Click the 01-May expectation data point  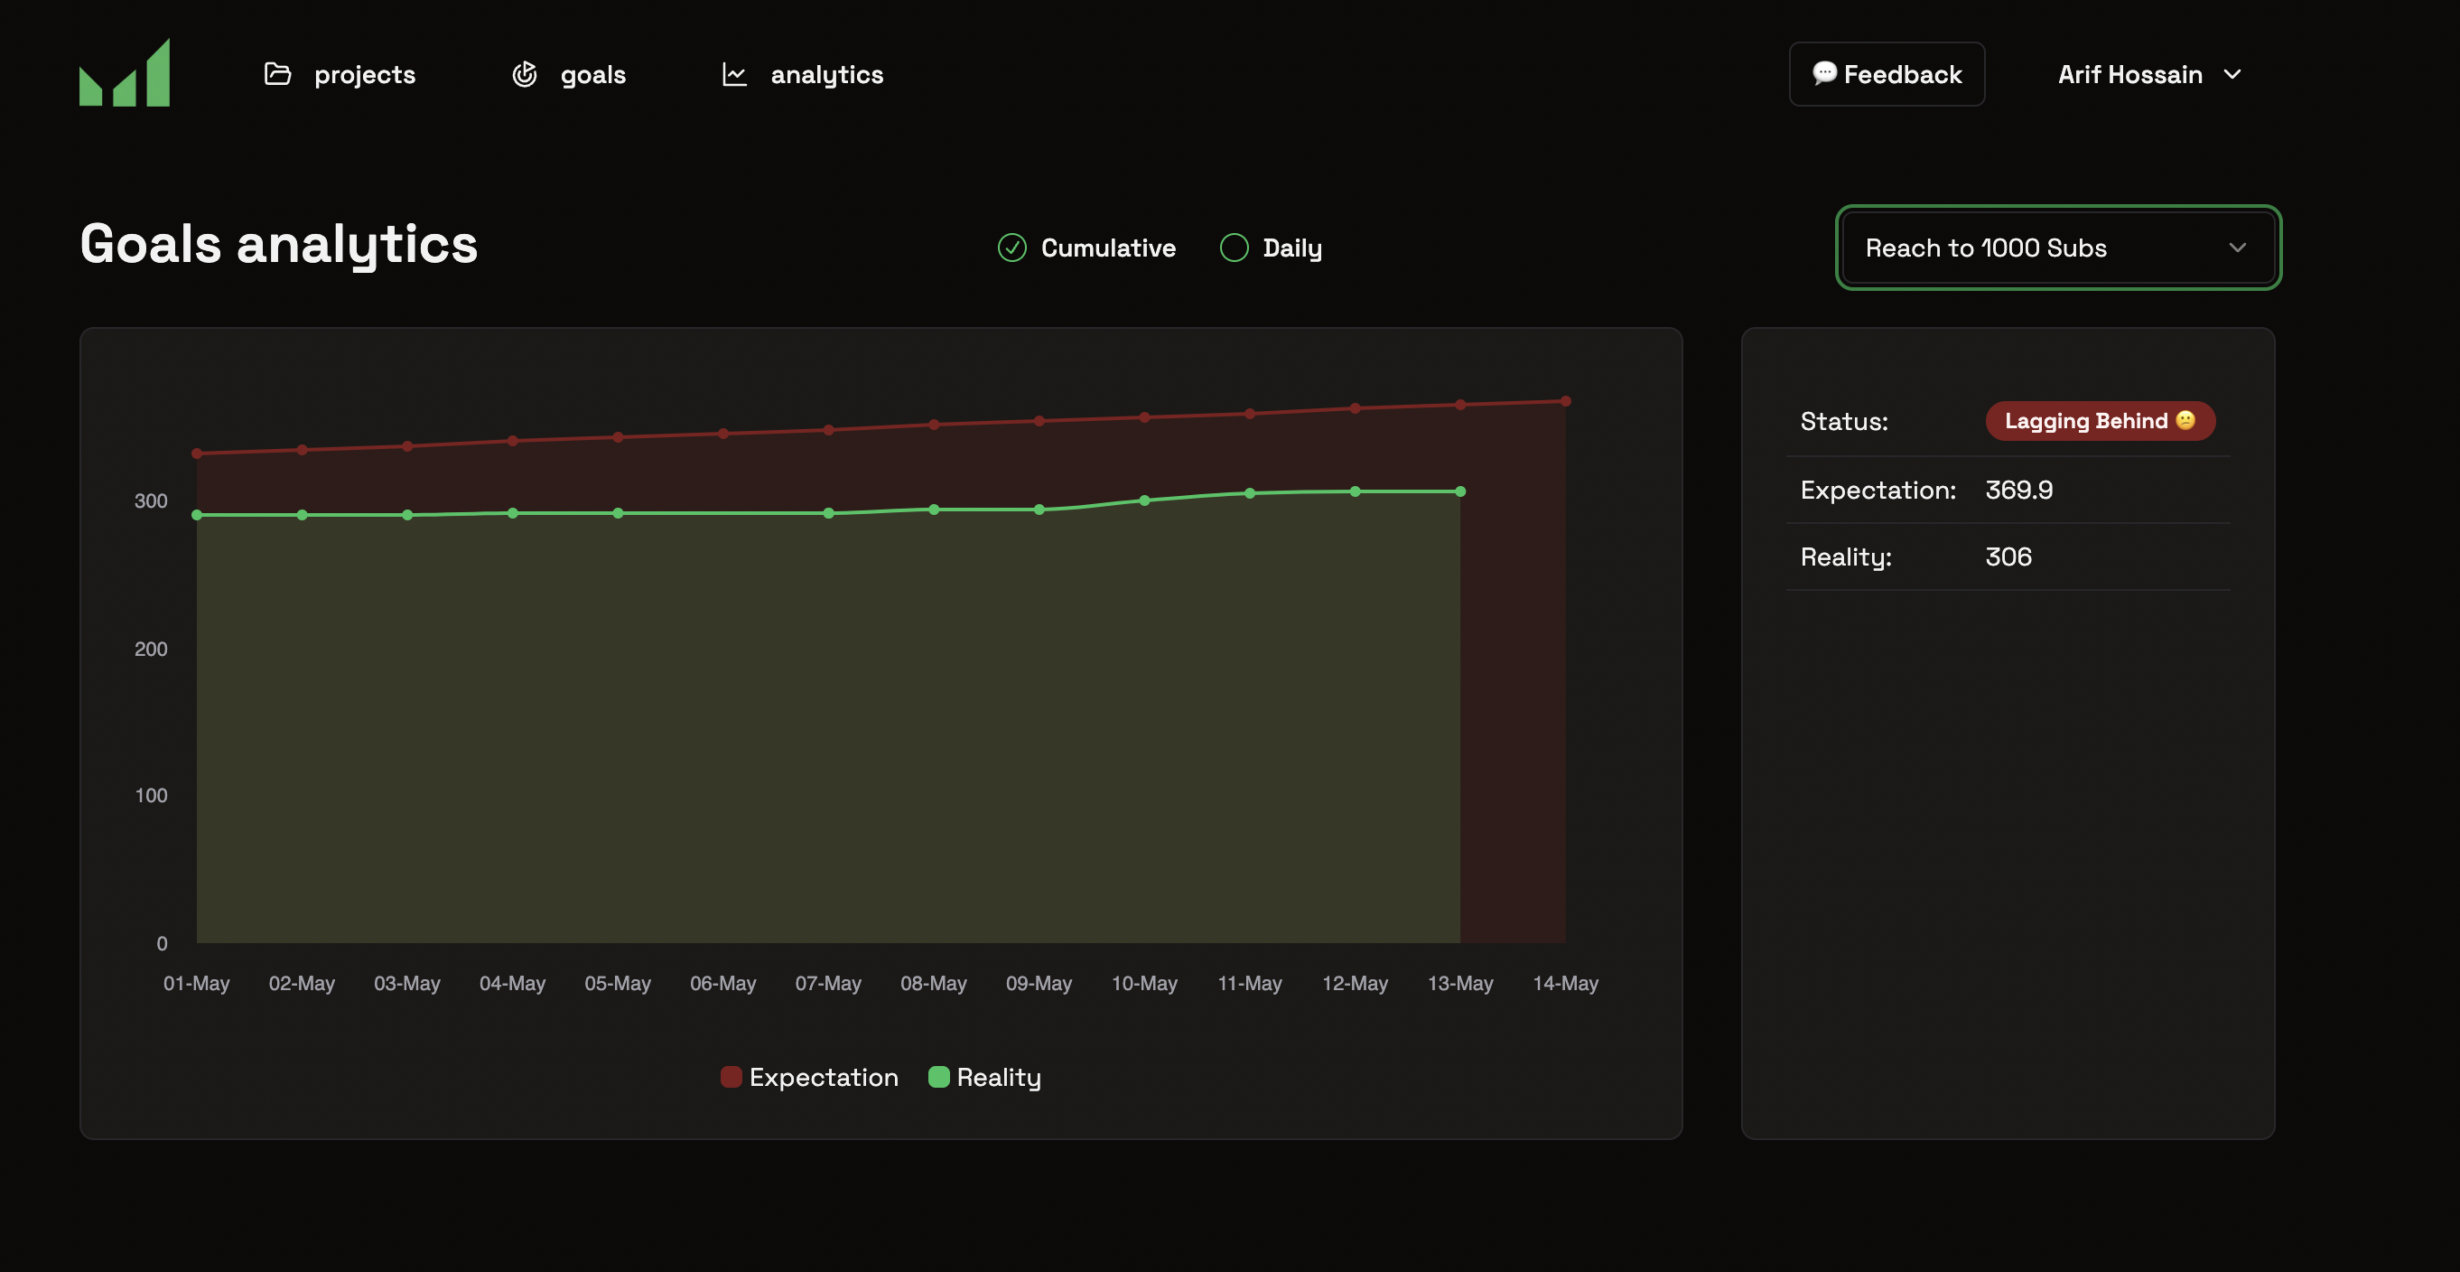(197, 454)
